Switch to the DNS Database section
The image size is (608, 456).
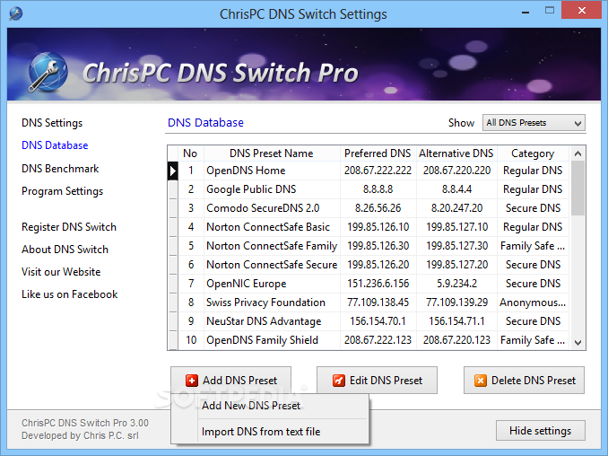(x=55, y=145)
